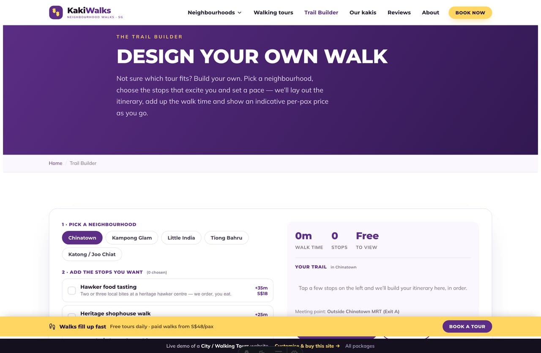
Task: Click the 'Walks fill up fast' banner text
Action: (83, 326)
